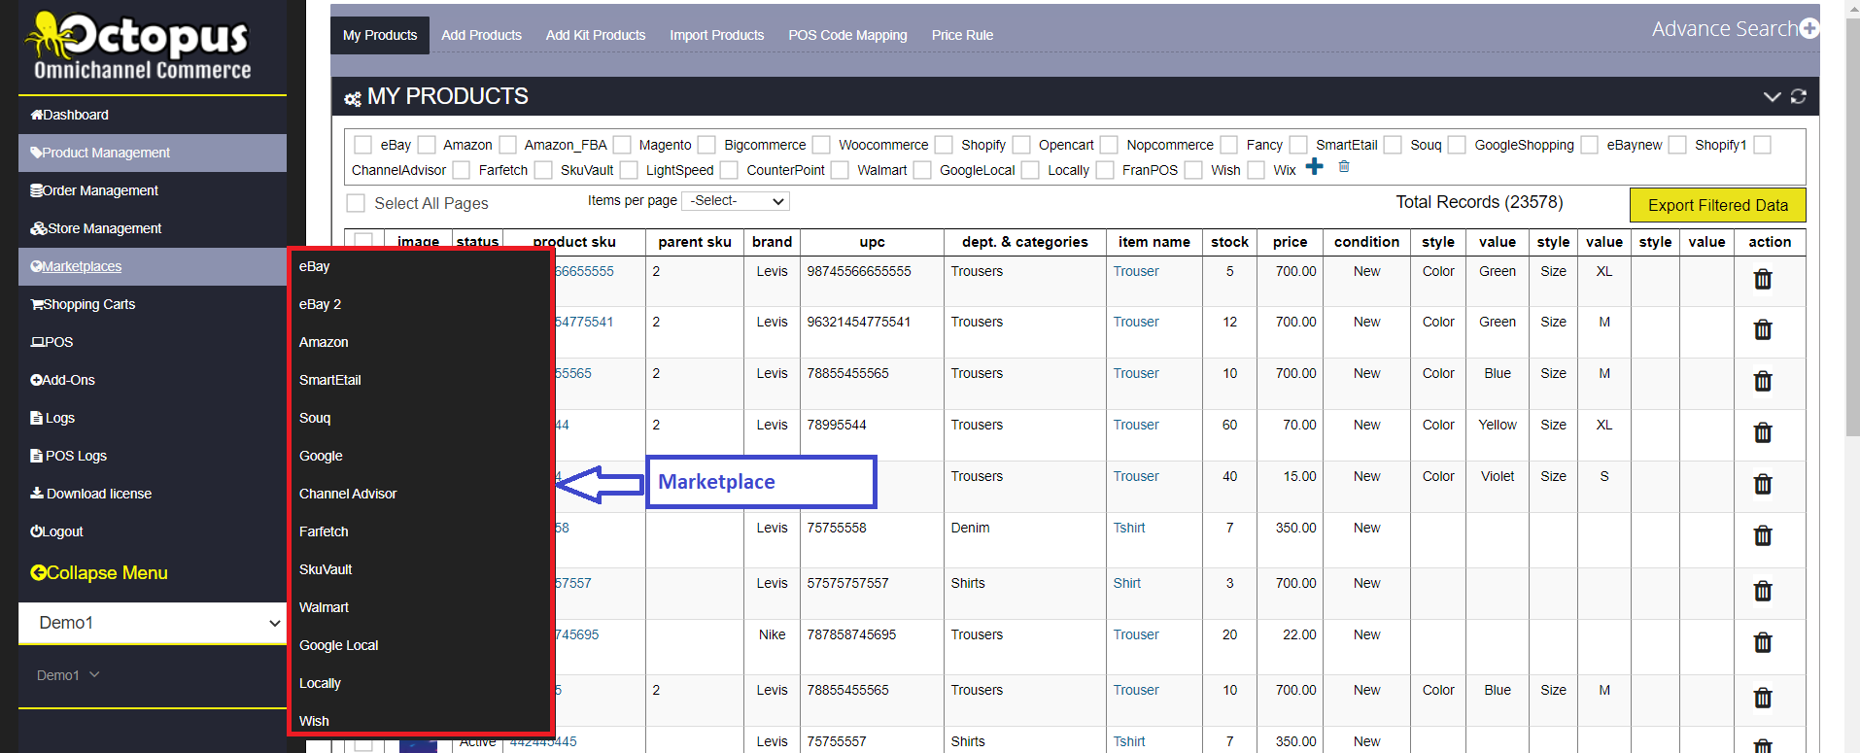Enable the Magento filter checkbox

[622, 145]
